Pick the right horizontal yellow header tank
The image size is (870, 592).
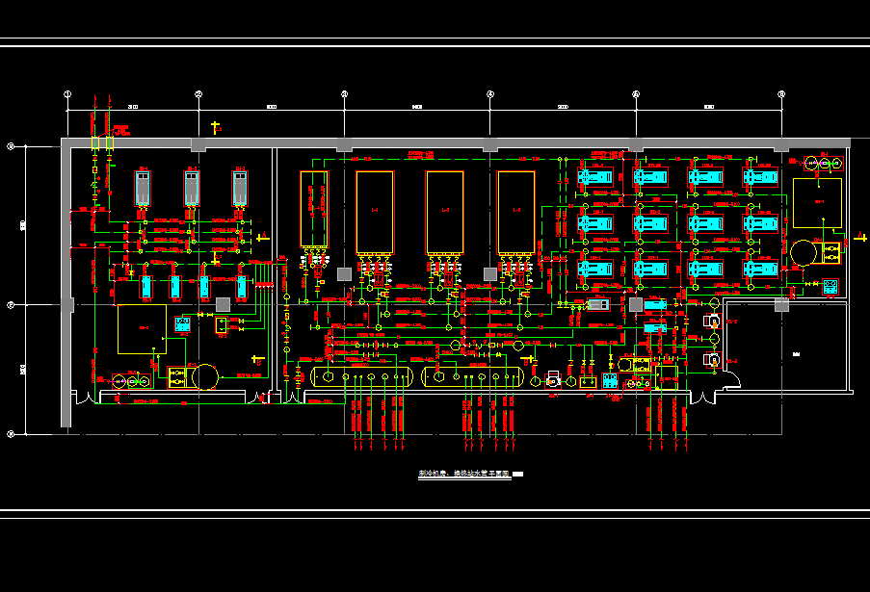coord(473,377)
